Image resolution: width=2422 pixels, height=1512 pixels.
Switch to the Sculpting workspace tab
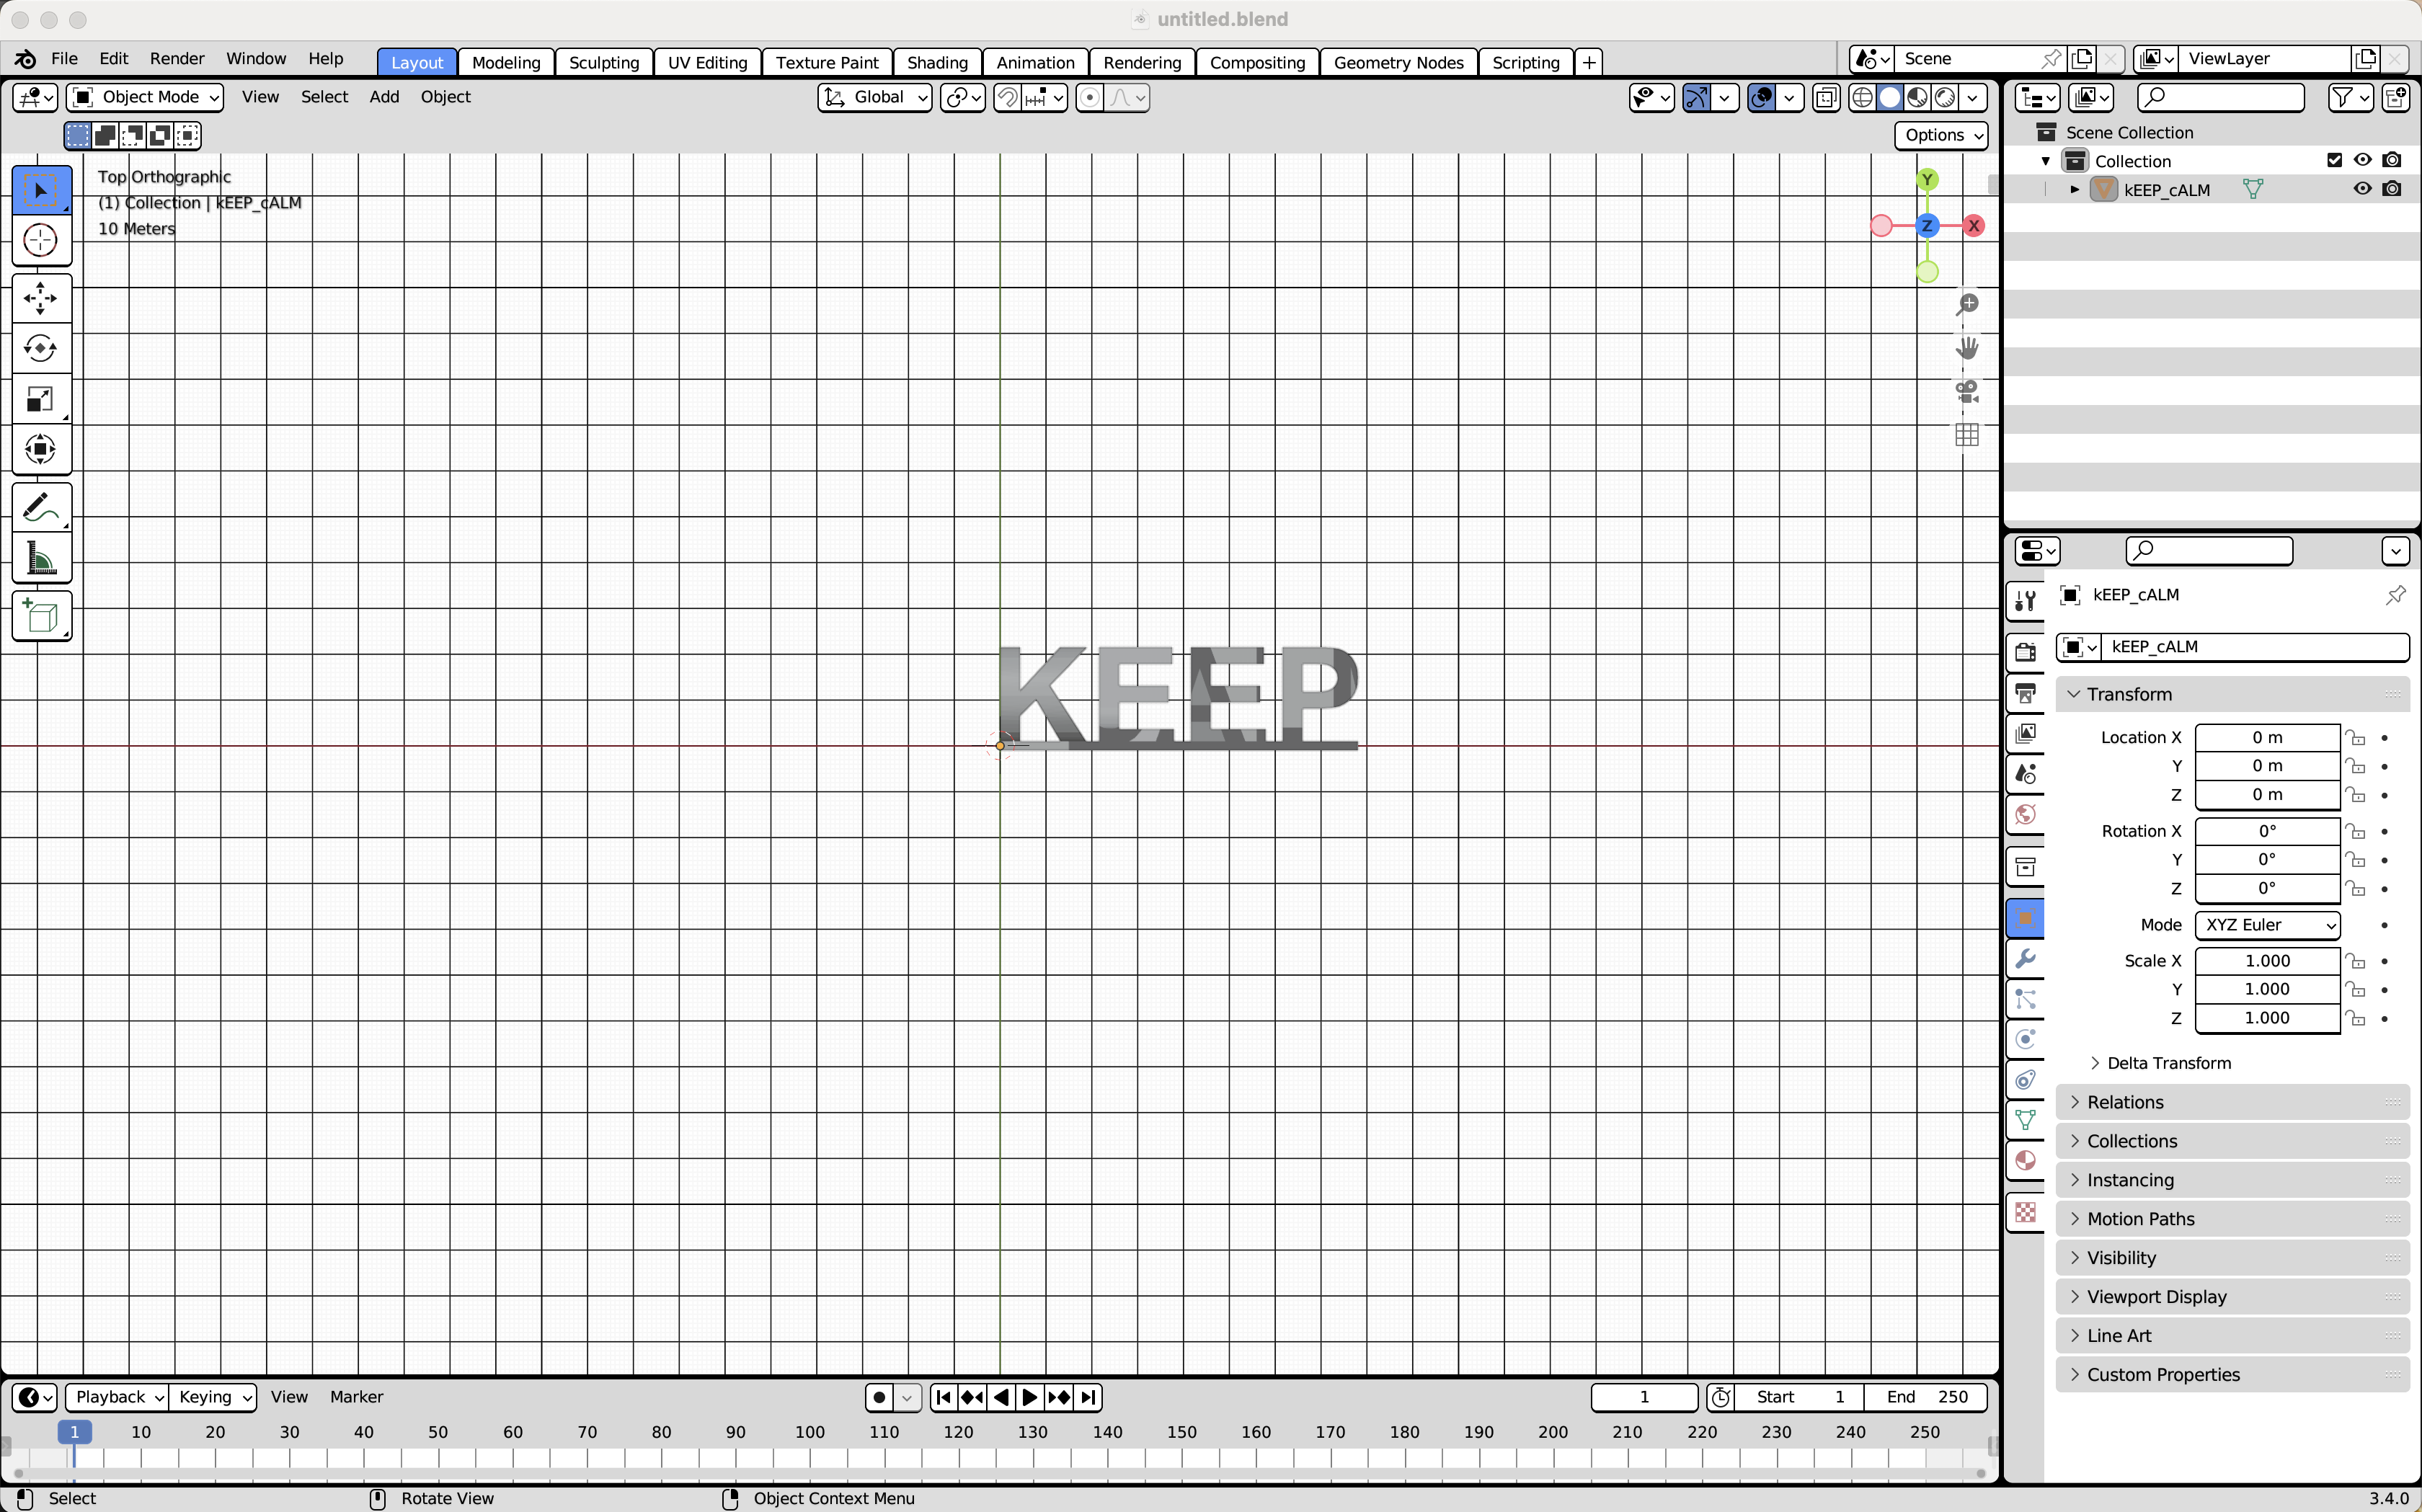604,62
